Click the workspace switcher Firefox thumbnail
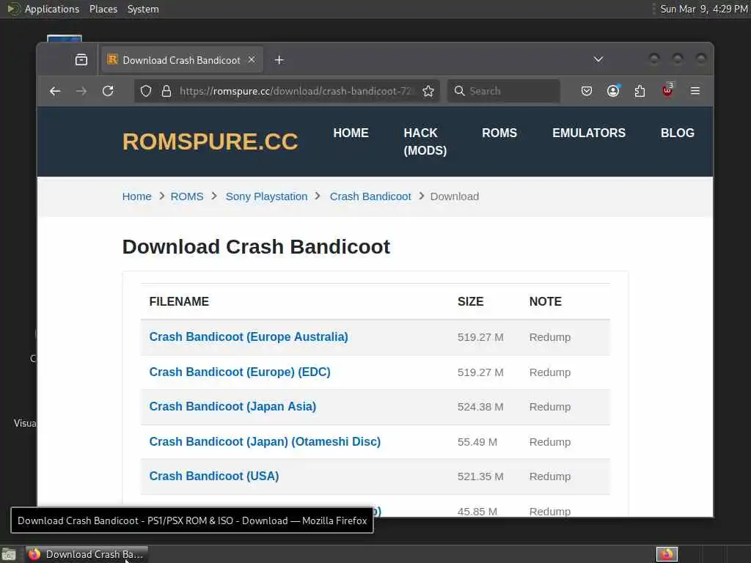Screen dimensions: 751x563 pos(667,554)
